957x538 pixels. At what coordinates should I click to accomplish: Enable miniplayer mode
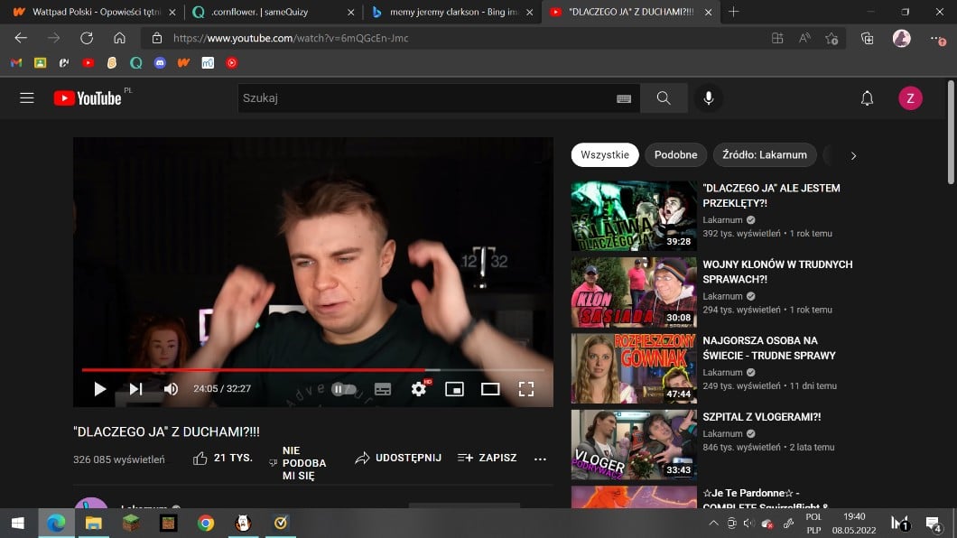tap(454, 389)
